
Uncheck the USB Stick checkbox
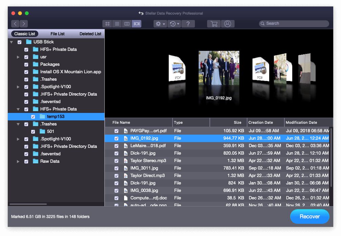[x=19, y=42]
